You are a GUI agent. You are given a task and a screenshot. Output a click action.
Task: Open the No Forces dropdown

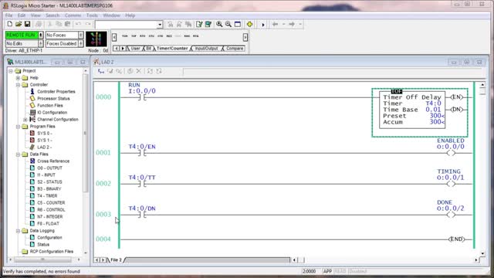[81, 35]
